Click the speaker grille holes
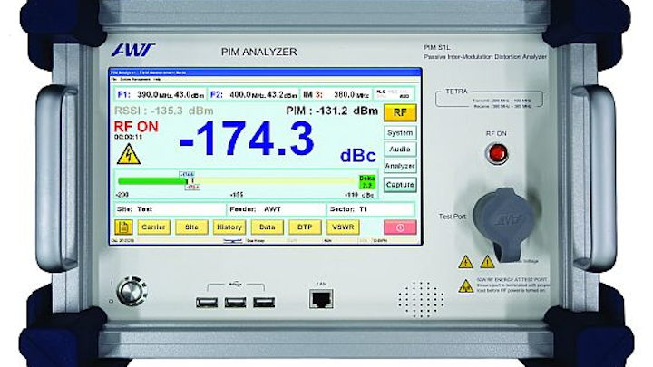The image size is (653, 367). [420, 299]
